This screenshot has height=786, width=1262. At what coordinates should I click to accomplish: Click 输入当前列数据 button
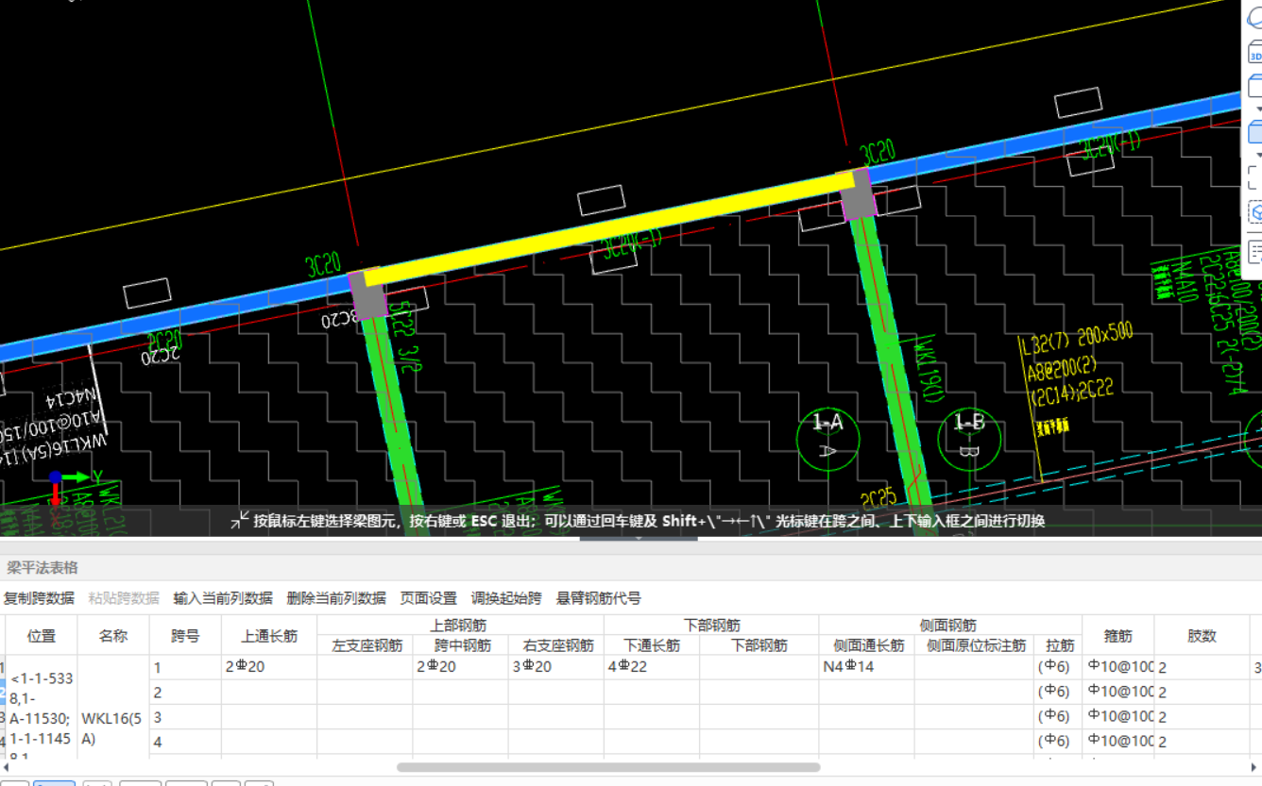pyautogui.click(x=223, y=598)
